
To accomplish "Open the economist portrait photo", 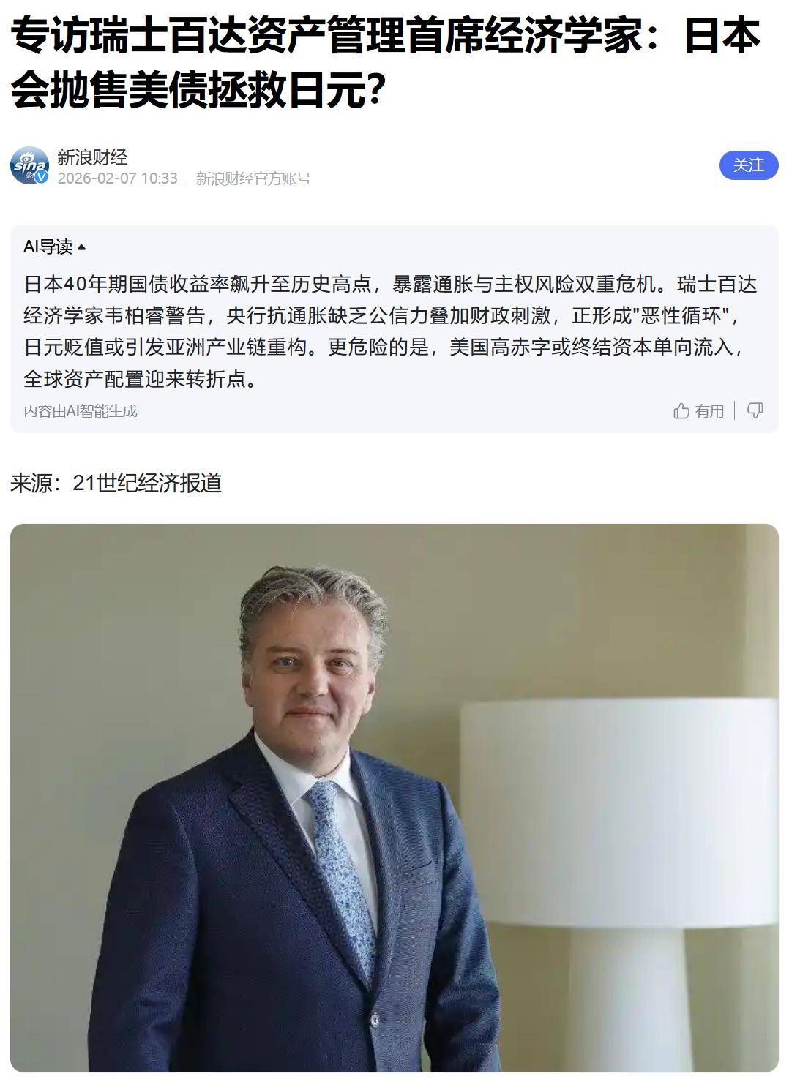I will (x=395, y=798).
